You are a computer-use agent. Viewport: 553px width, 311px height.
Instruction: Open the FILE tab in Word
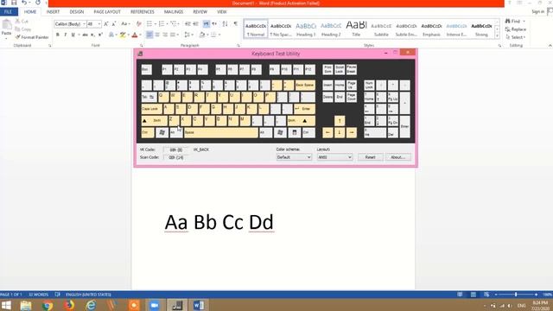point(8,12)
